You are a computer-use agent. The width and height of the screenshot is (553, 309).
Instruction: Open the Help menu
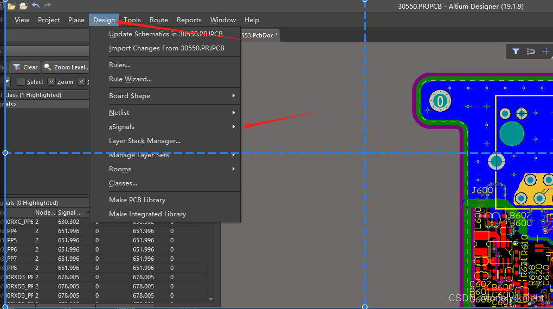[252, 20]
